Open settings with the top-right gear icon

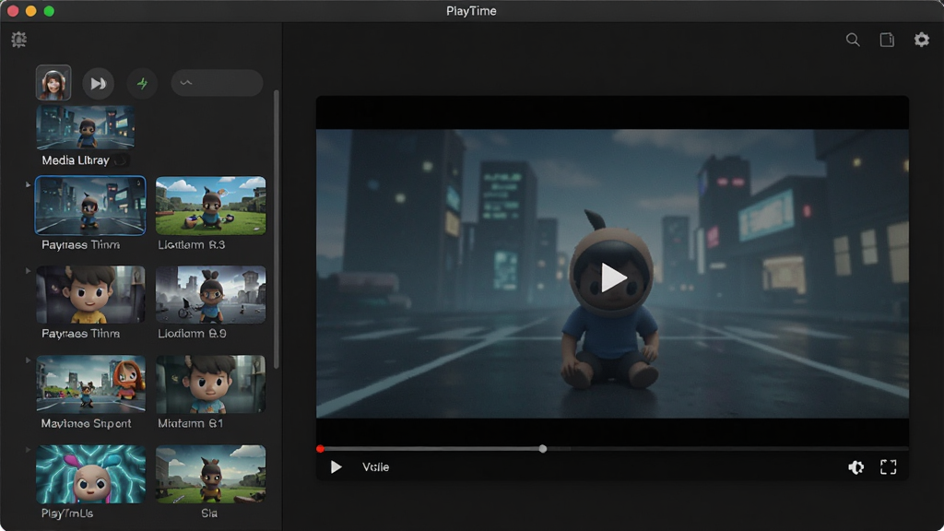pos(922,40)
